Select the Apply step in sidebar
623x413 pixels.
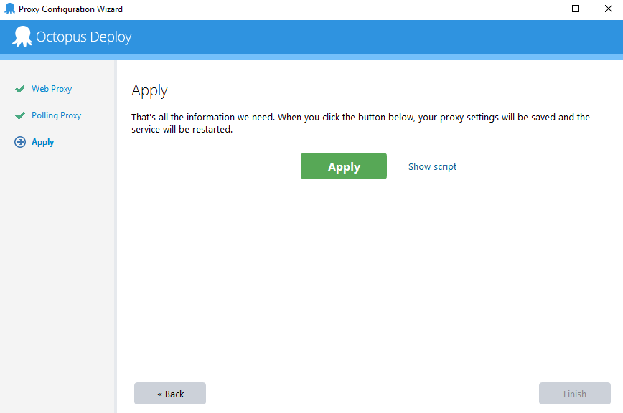42,142
